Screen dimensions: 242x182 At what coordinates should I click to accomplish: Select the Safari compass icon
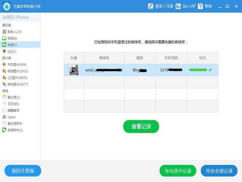pos(4,117)
